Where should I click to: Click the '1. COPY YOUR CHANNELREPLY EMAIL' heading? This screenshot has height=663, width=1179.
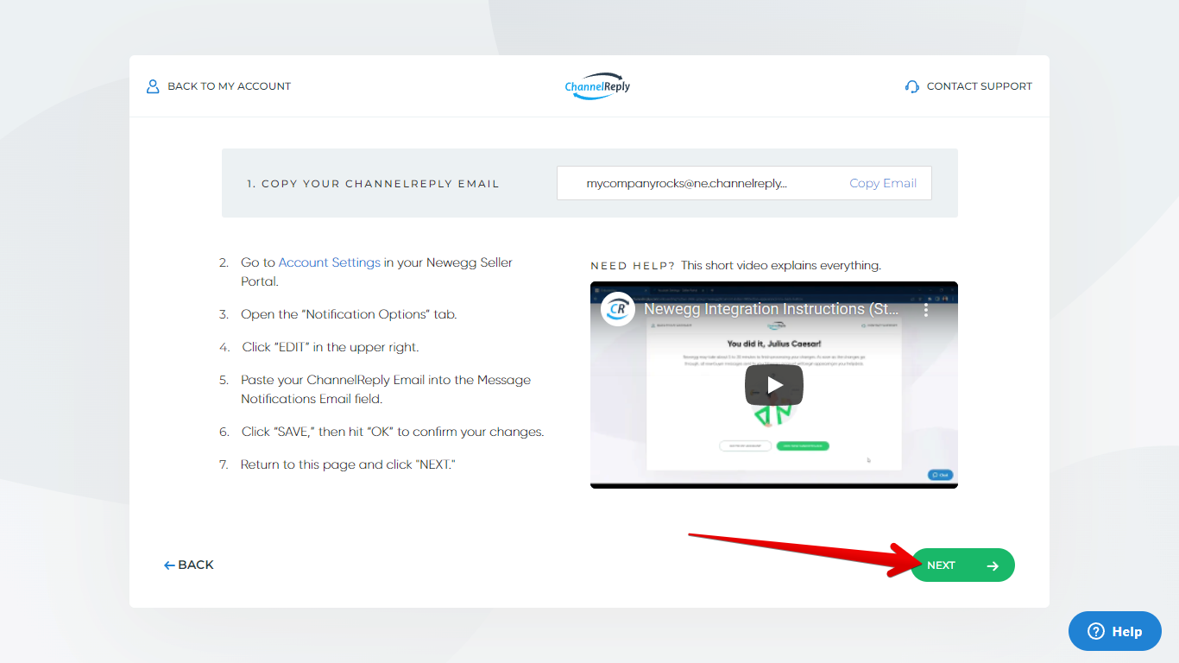(373, 184)
